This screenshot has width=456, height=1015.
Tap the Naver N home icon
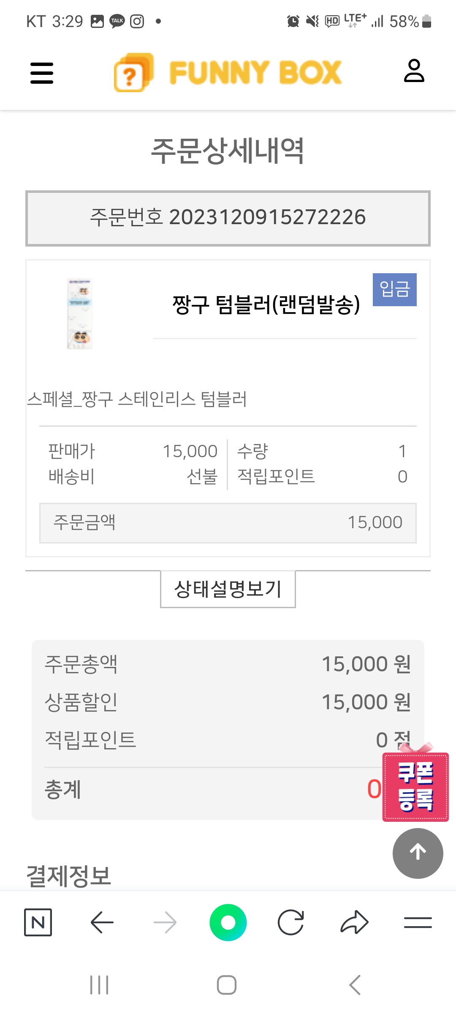coord(38,922)
